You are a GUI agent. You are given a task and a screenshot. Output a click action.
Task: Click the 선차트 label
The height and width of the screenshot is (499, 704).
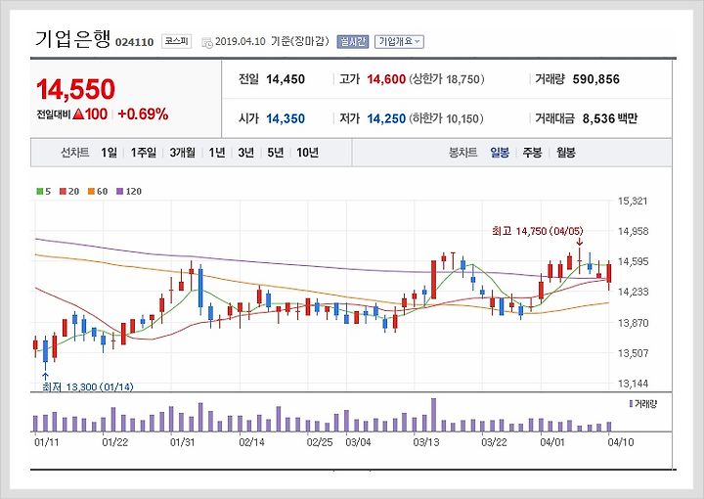pyautogui.click(x=75, y=153)
